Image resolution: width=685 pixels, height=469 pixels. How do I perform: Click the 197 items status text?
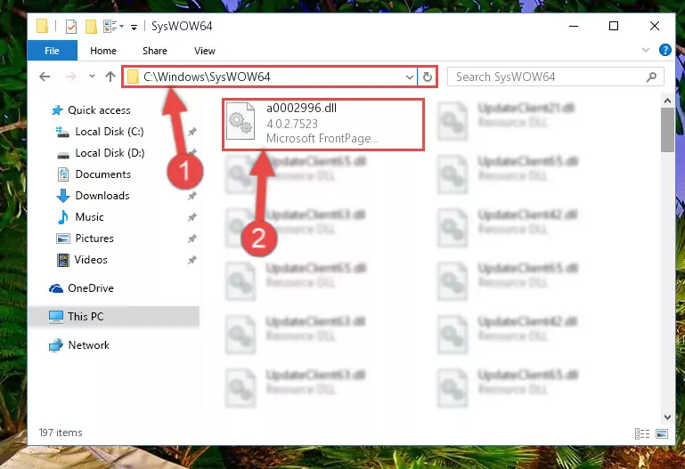[x=61, y=433]
